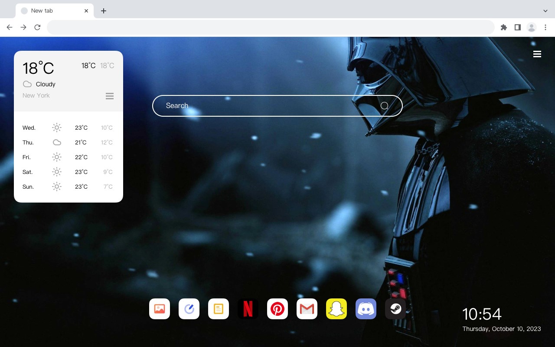Open the page hamburger menu

click(x=537, y=54)
